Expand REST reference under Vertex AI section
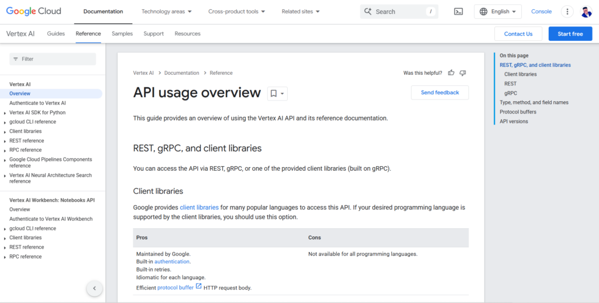 [x=5, y=141]
